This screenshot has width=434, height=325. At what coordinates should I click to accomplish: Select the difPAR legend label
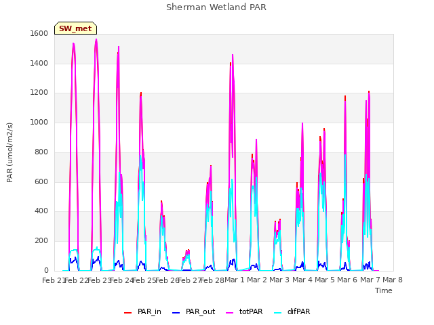298,311
